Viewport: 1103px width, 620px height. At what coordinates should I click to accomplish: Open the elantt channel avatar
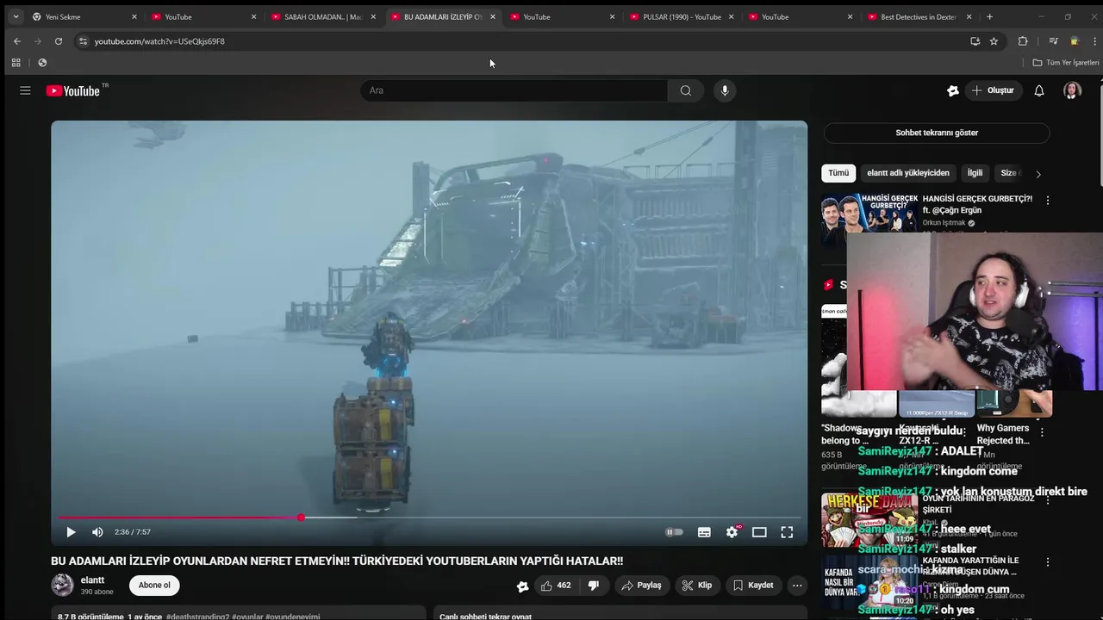62,586
